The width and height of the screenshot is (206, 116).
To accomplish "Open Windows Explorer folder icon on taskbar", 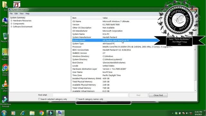I will click(32, 113).
